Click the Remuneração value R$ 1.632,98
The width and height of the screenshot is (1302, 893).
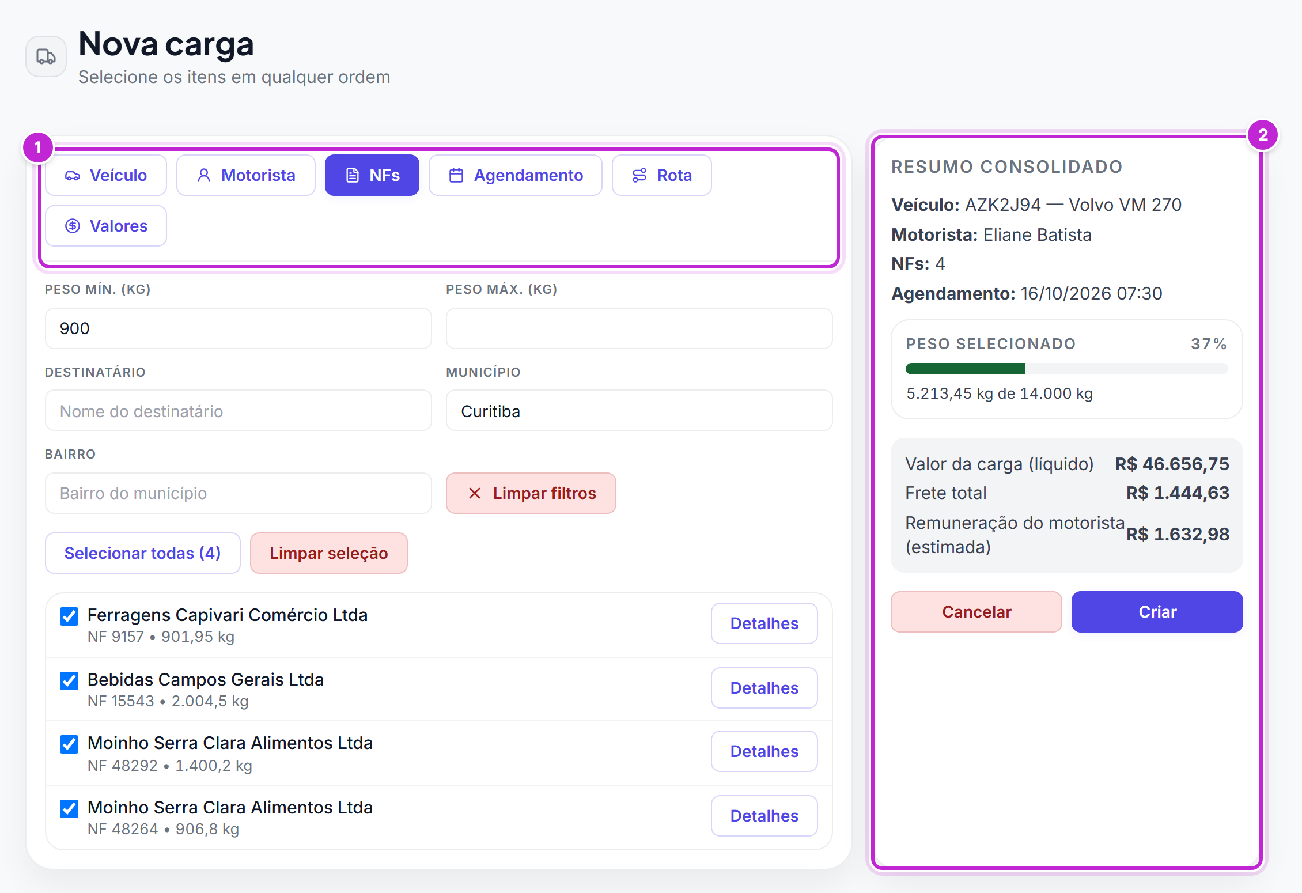1178,534
